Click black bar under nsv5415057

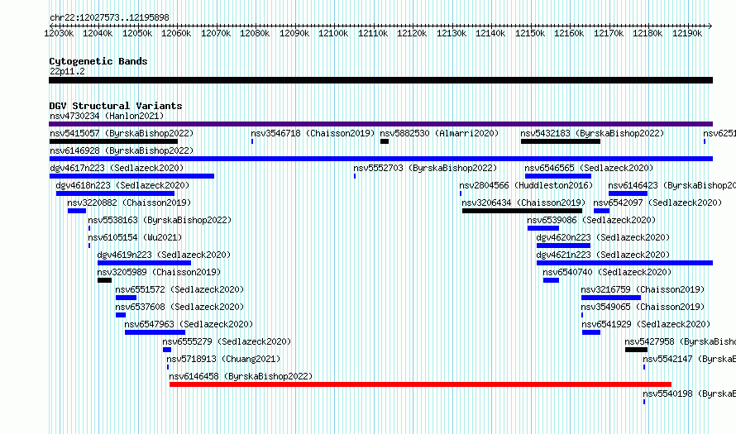coord(113,141)
